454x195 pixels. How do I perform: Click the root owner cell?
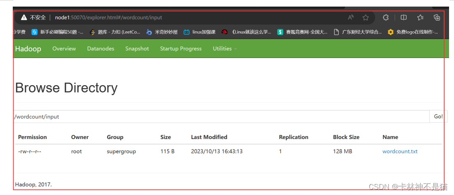(77, 151)
